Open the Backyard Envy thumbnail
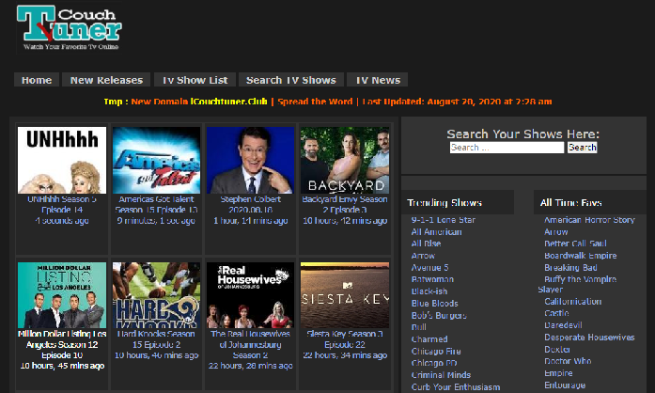This screenshot has width=655, height=393. [x=345, y=160]
